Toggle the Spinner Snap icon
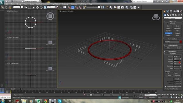Viewport: 183px width, 103px height. (80, 7)
